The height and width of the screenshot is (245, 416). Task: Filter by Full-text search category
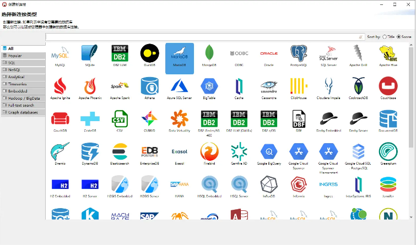pos(23,105)
